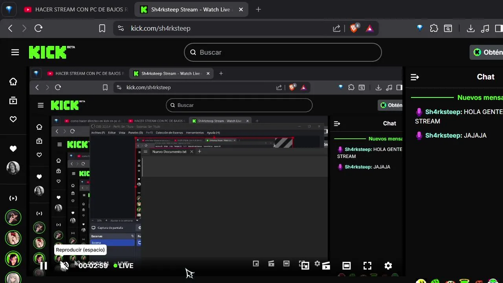Open the Kick hamburger menu
Image resolution: width=503 pixels, height=283 pixels.
pyautogui.click(x=15, y=52)
